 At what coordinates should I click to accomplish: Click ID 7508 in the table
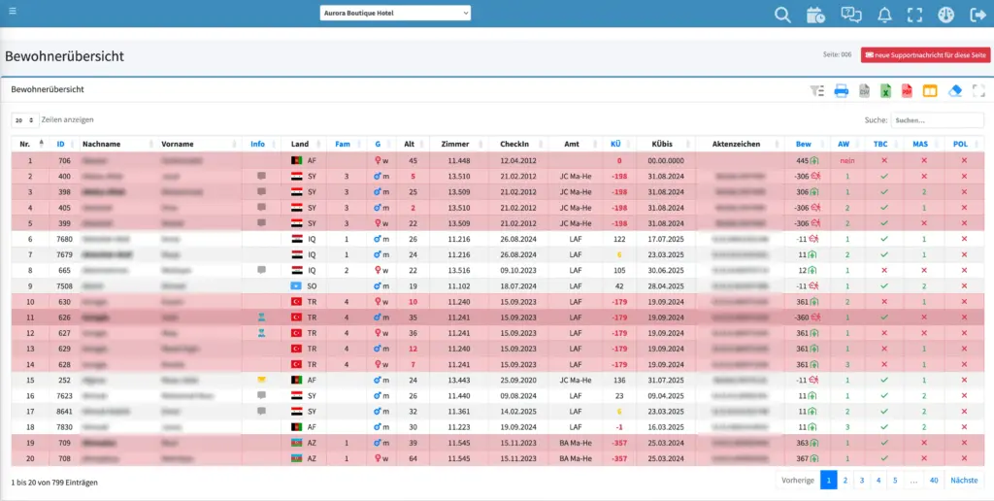(x=64, y=285)
